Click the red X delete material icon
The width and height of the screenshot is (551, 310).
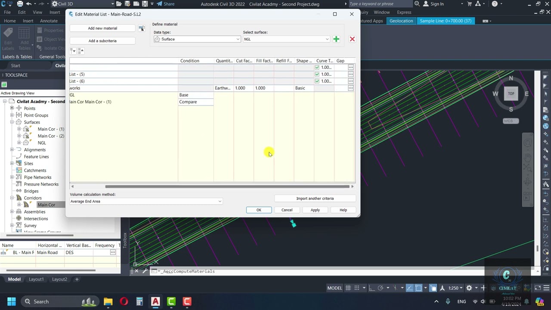click(x=352, y=39)
